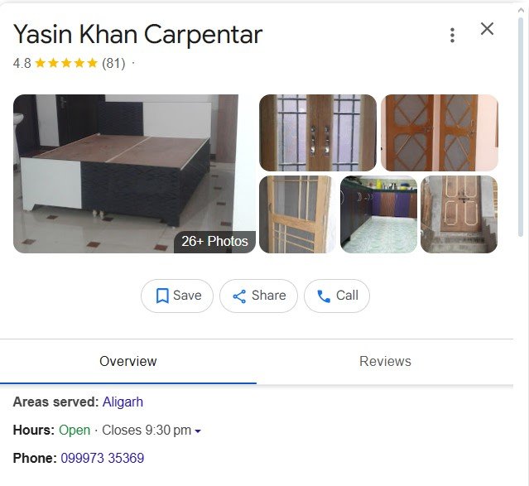The image size is (529, 486).
Task: Open the carved entrance door photo
Action: coord(459,214)
